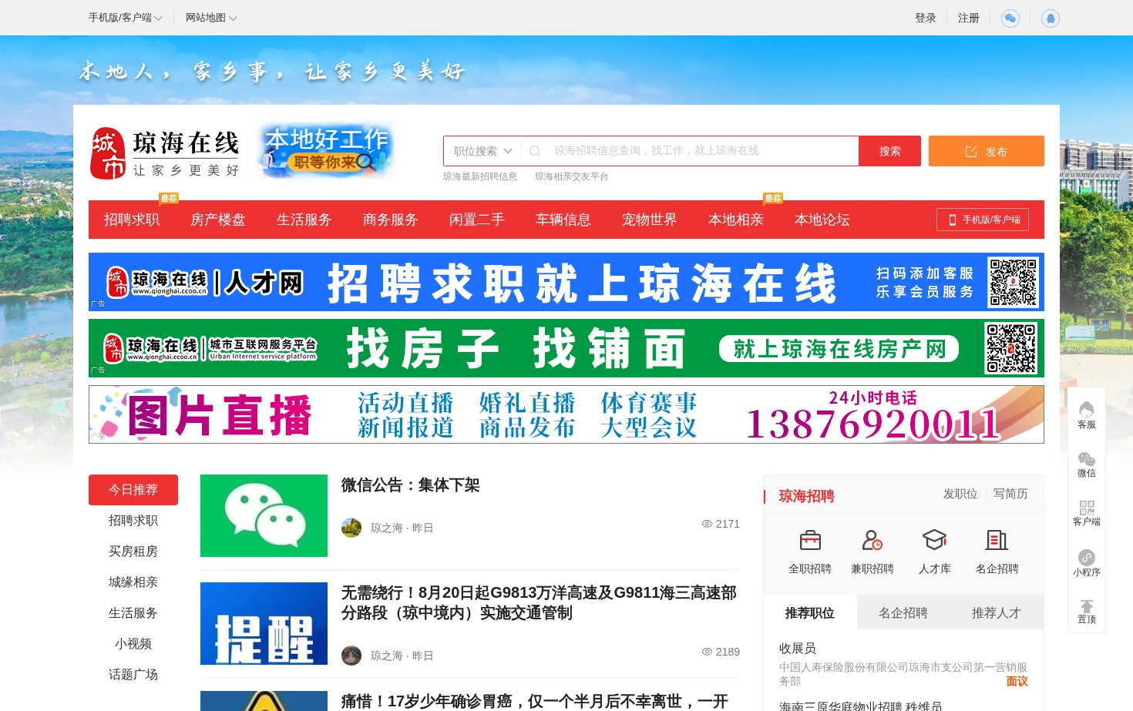Select 小视频 in left sidebar
Image resolution: width=1133 pixels, height=711 pixels.
click(133, 644)
